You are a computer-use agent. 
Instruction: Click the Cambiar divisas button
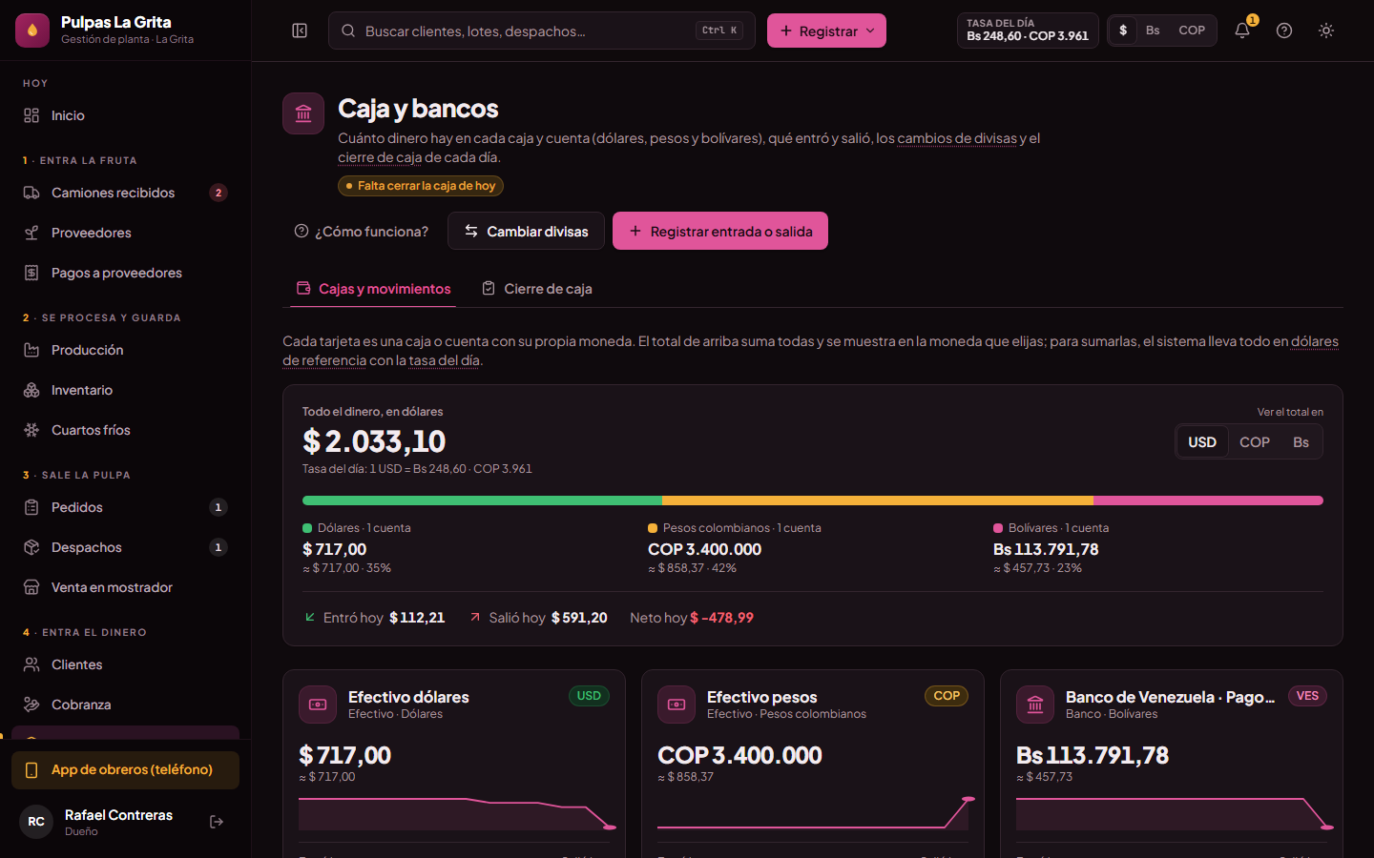[x=526, y=231]
